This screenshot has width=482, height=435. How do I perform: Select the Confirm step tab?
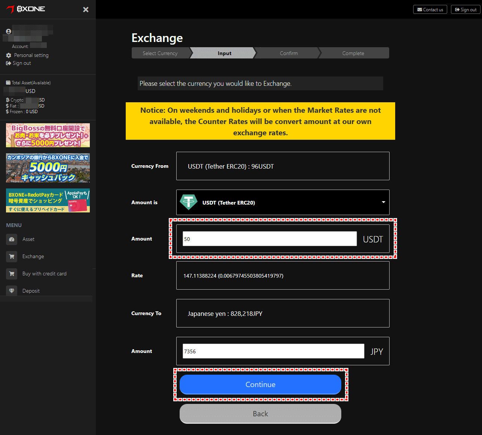pos(289,53)
